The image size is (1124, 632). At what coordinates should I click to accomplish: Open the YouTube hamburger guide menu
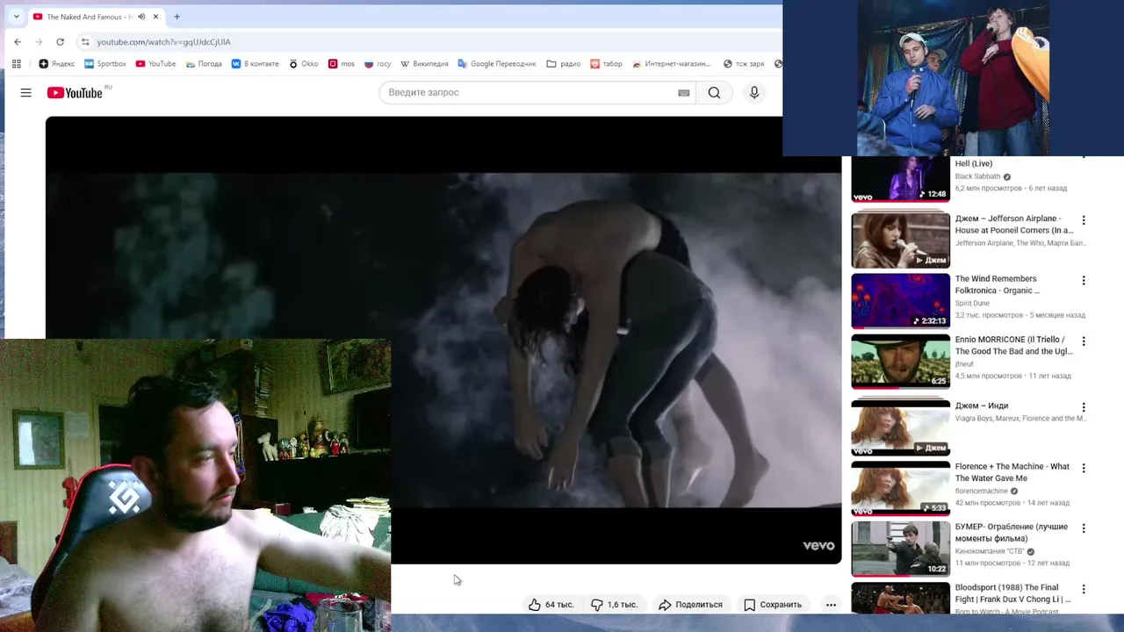[x=25, y=92]
